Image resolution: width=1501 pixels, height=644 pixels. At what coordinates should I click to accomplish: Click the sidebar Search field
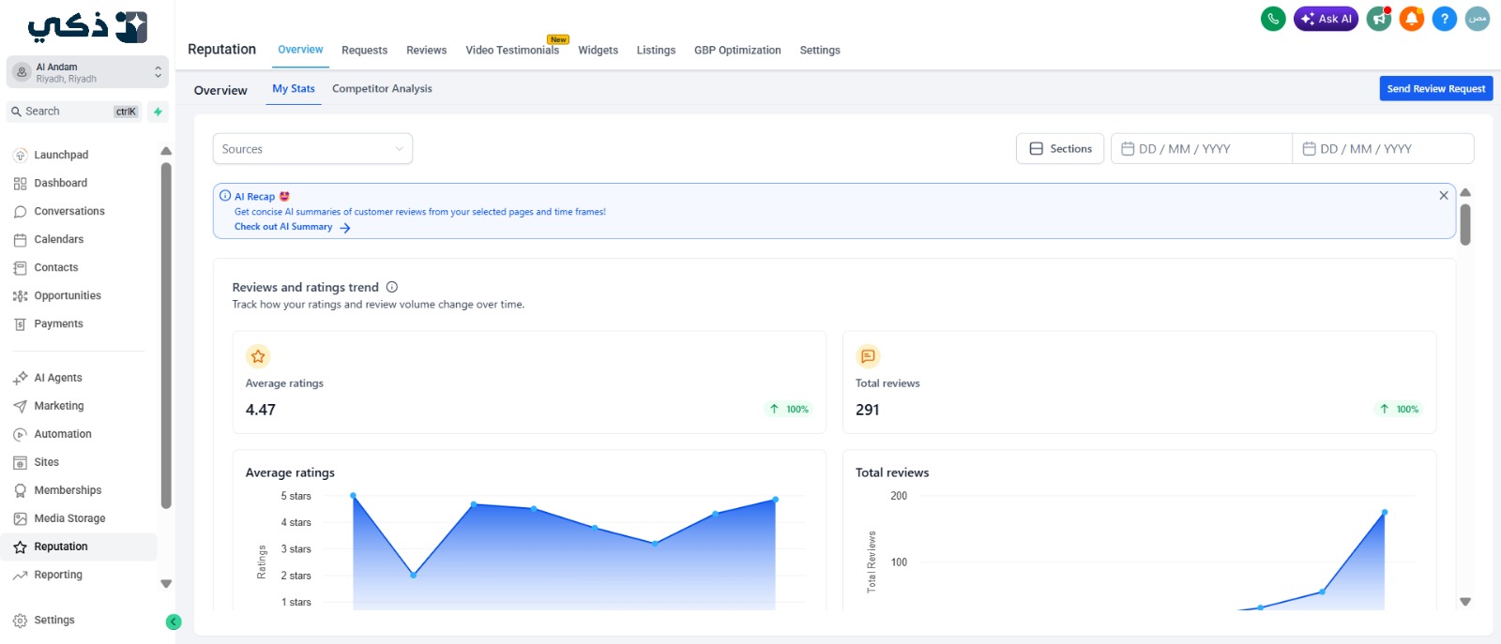pos(74,112)
